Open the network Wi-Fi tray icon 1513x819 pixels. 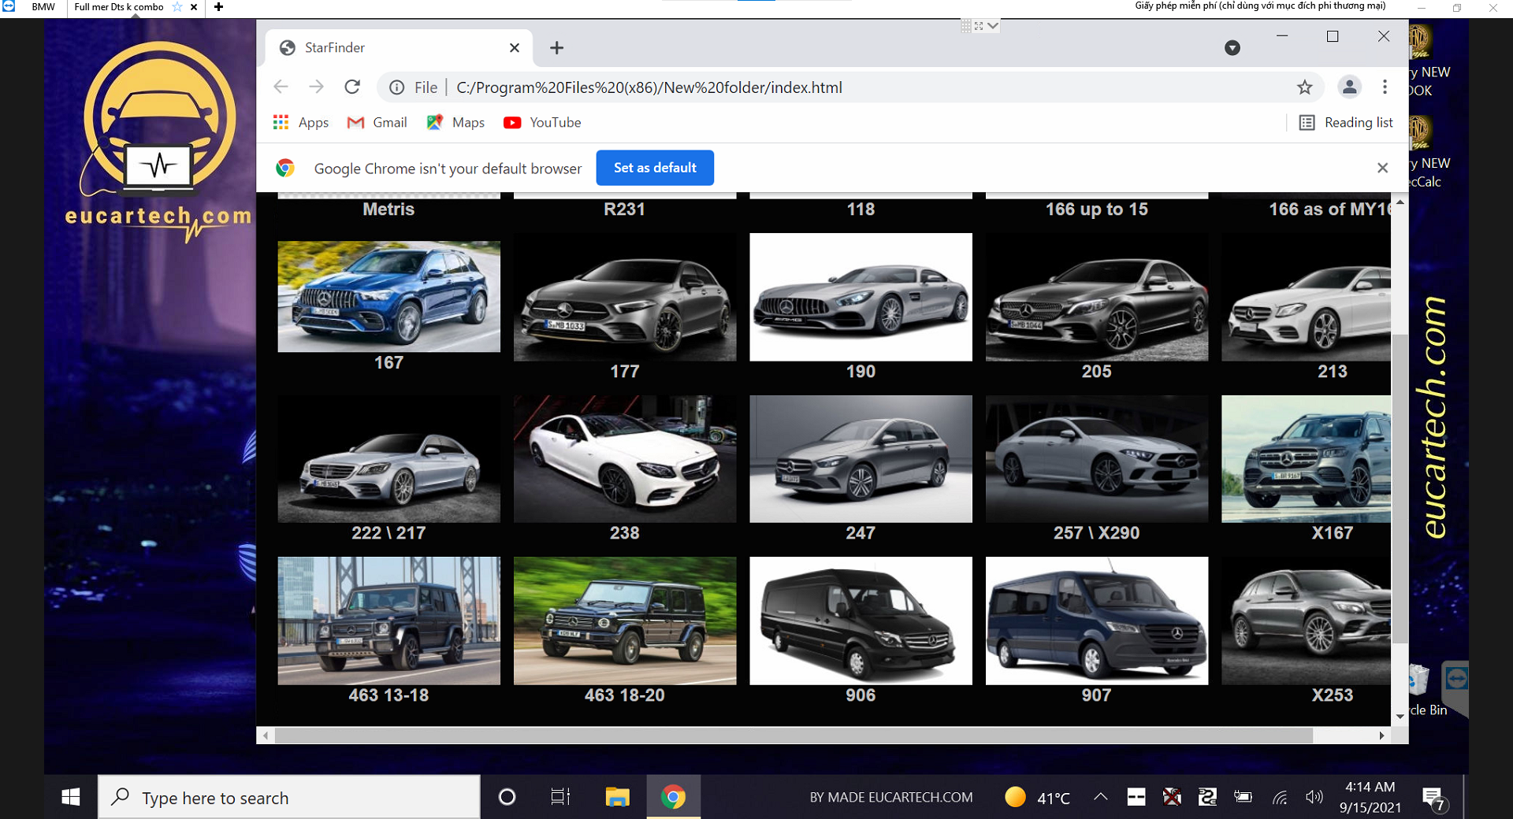coord(1280,798)
